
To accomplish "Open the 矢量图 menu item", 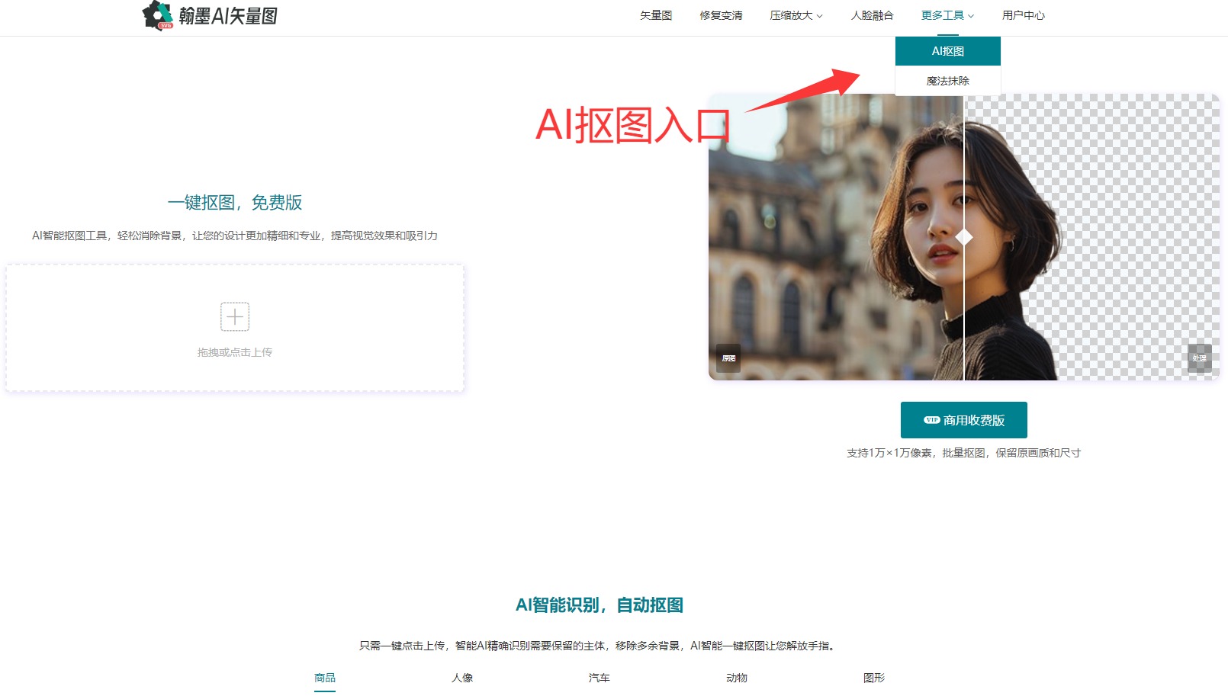I will pyautogui.click(x=655, y=15).
